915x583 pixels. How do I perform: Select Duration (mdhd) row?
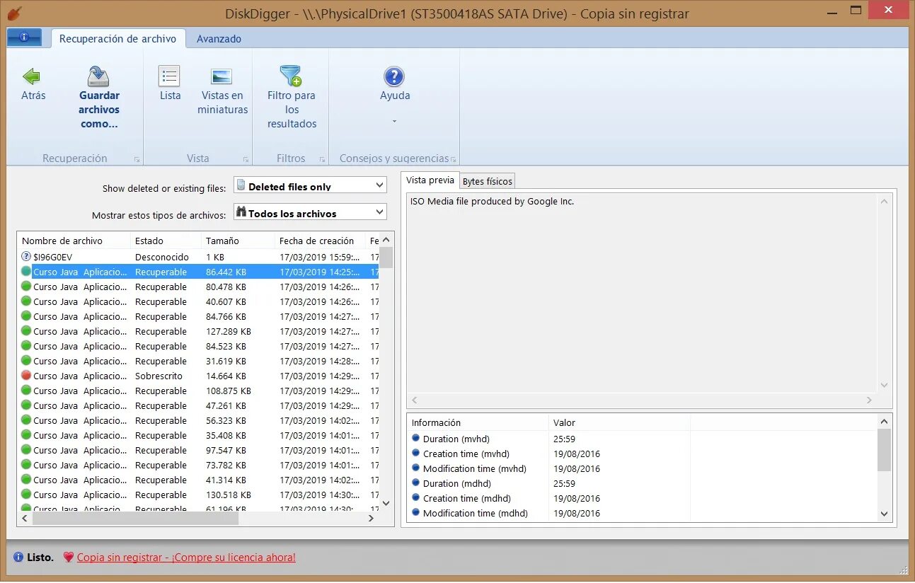point(643,483)
